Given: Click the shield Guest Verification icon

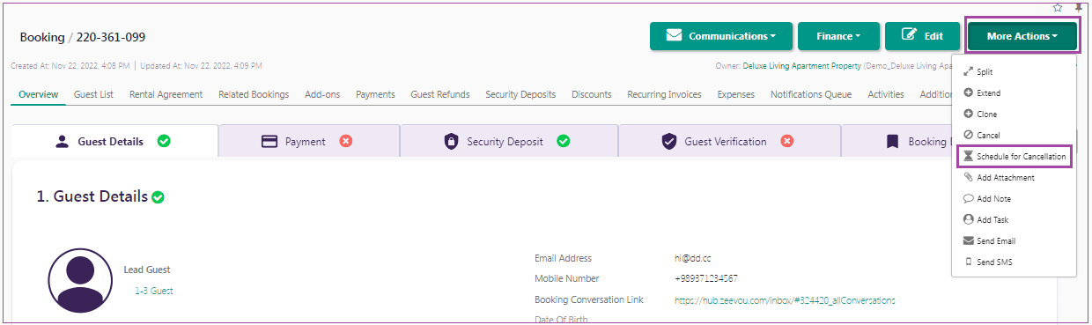Looking at the screenshot, I should point(668,141).
